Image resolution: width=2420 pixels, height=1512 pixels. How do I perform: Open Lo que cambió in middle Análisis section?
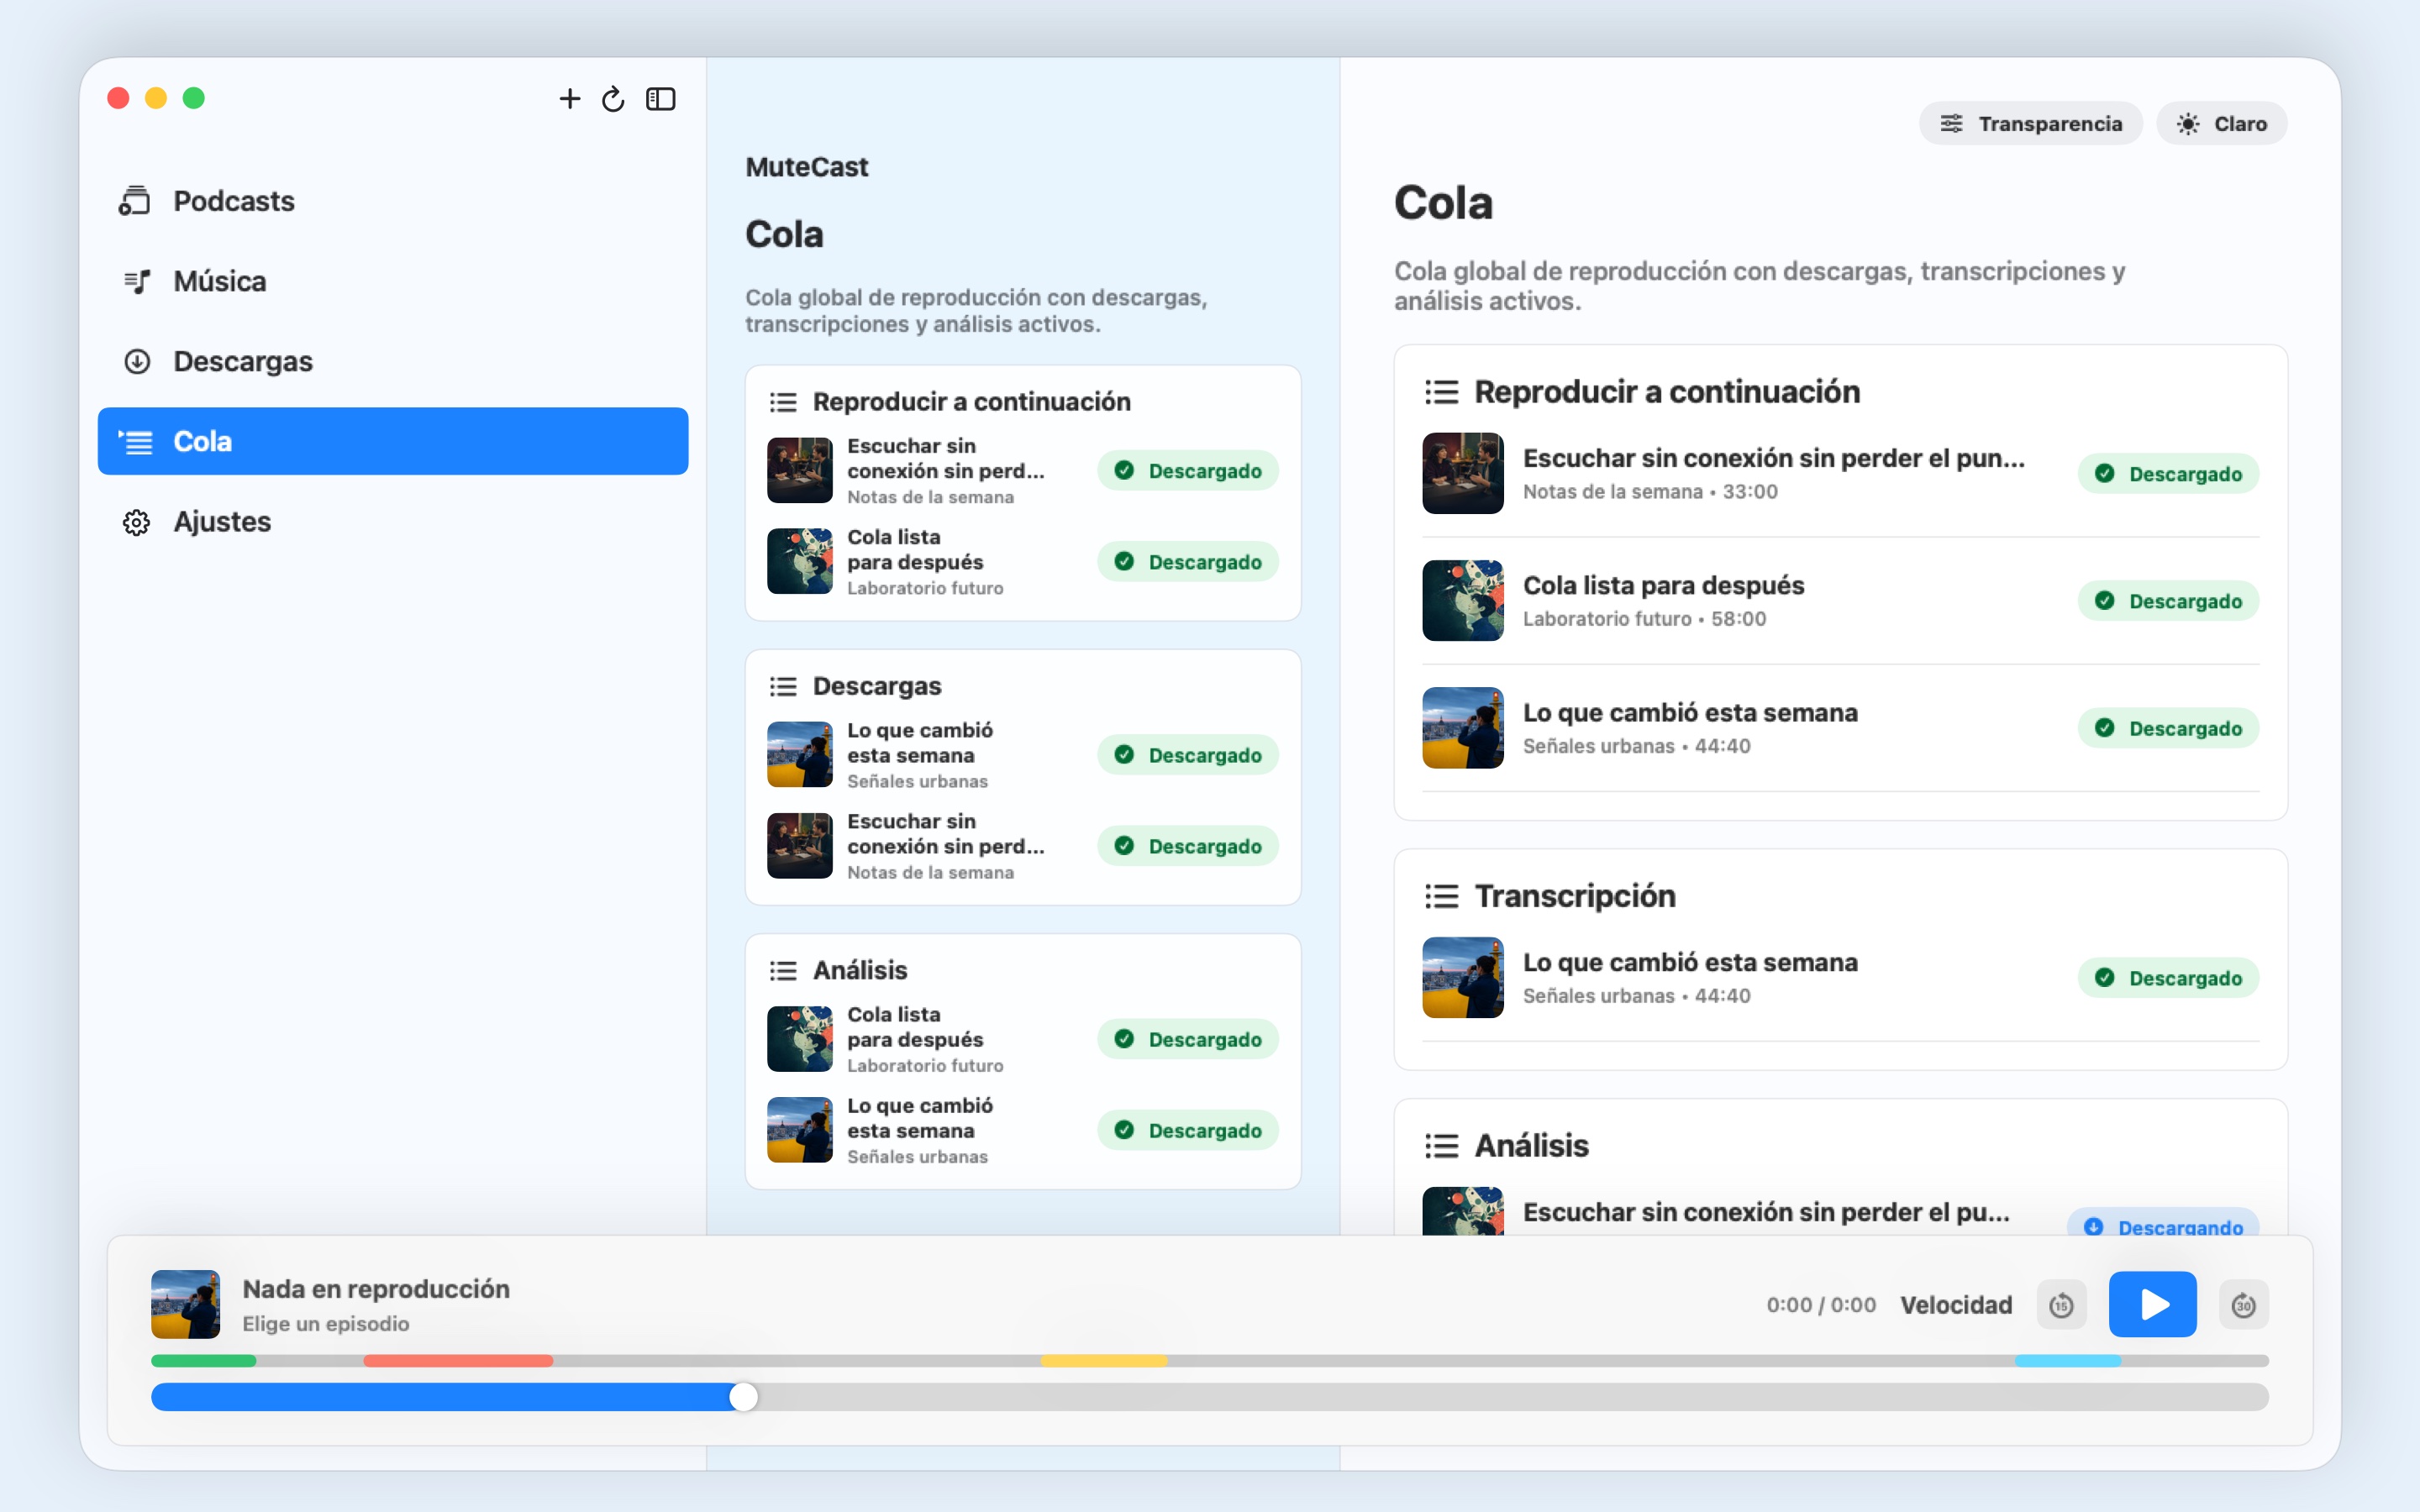pyautogui.click(x=1022, y=1129)
